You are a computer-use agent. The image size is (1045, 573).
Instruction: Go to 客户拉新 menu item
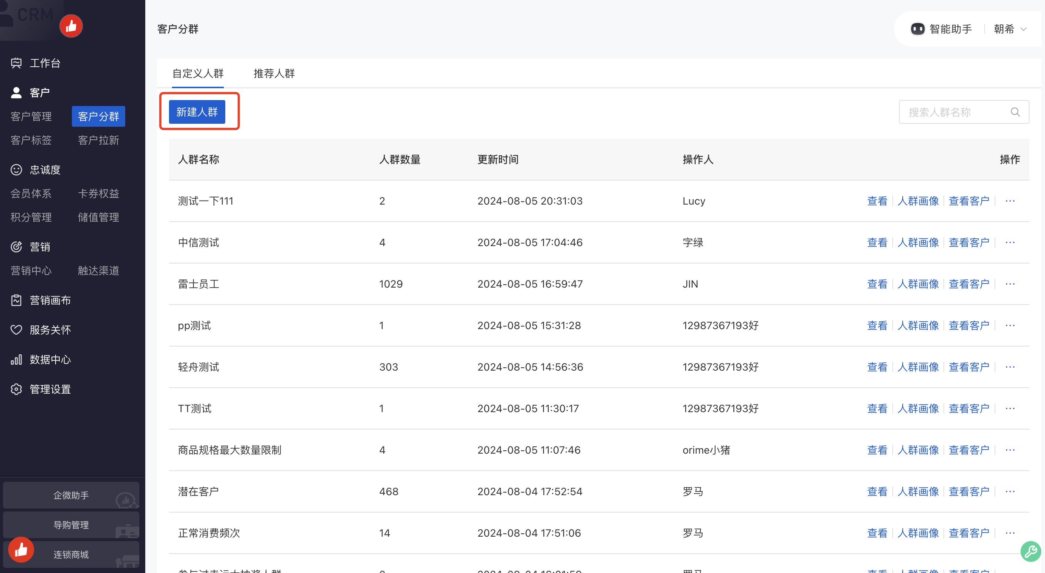(x=99, y=140)
